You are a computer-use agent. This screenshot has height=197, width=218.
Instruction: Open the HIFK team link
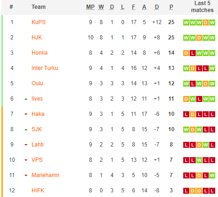[x=38, y=191]
